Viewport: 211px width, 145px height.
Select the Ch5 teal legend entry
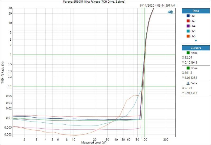(x=193, y=31)
